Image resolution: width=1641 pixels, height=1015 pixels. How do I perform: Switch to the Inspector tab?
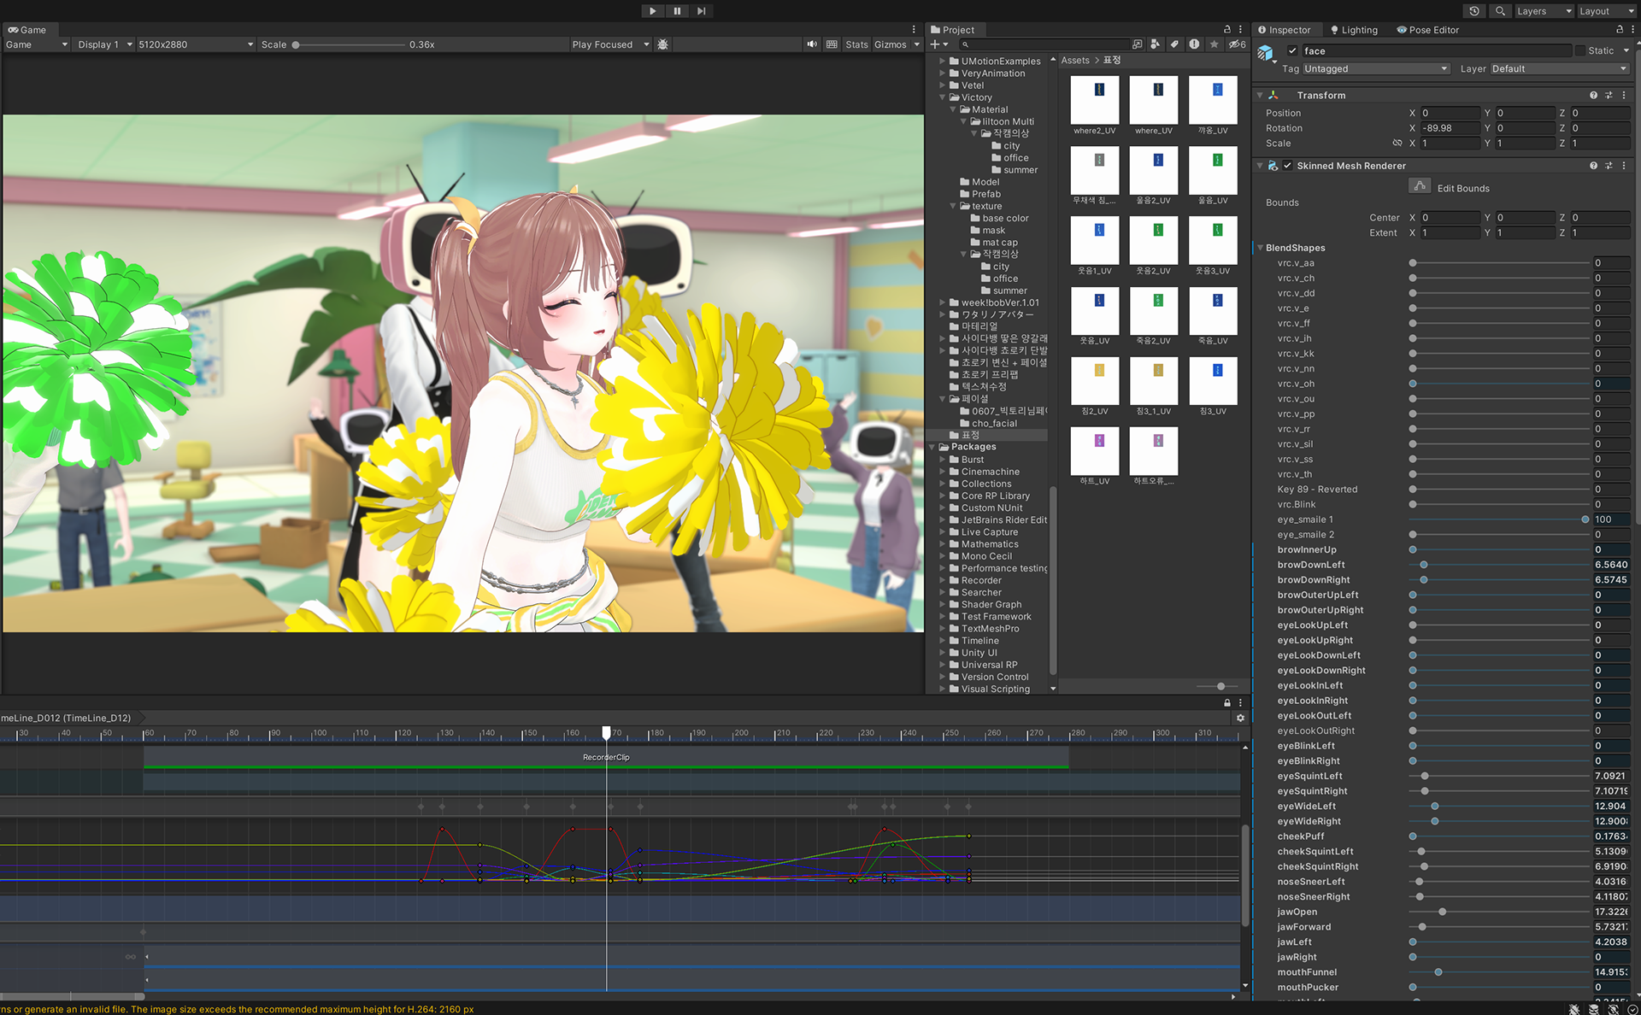(1284, 30)
